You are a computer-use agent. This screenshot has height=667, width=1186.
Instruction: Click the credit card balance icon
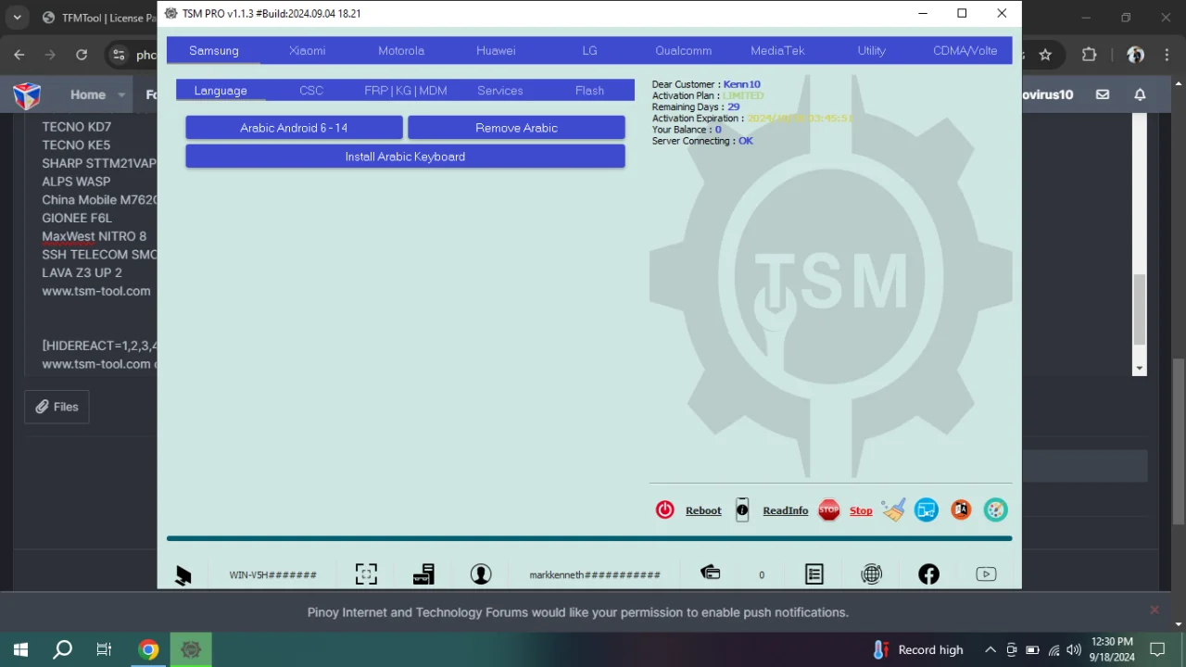(711, 573)
